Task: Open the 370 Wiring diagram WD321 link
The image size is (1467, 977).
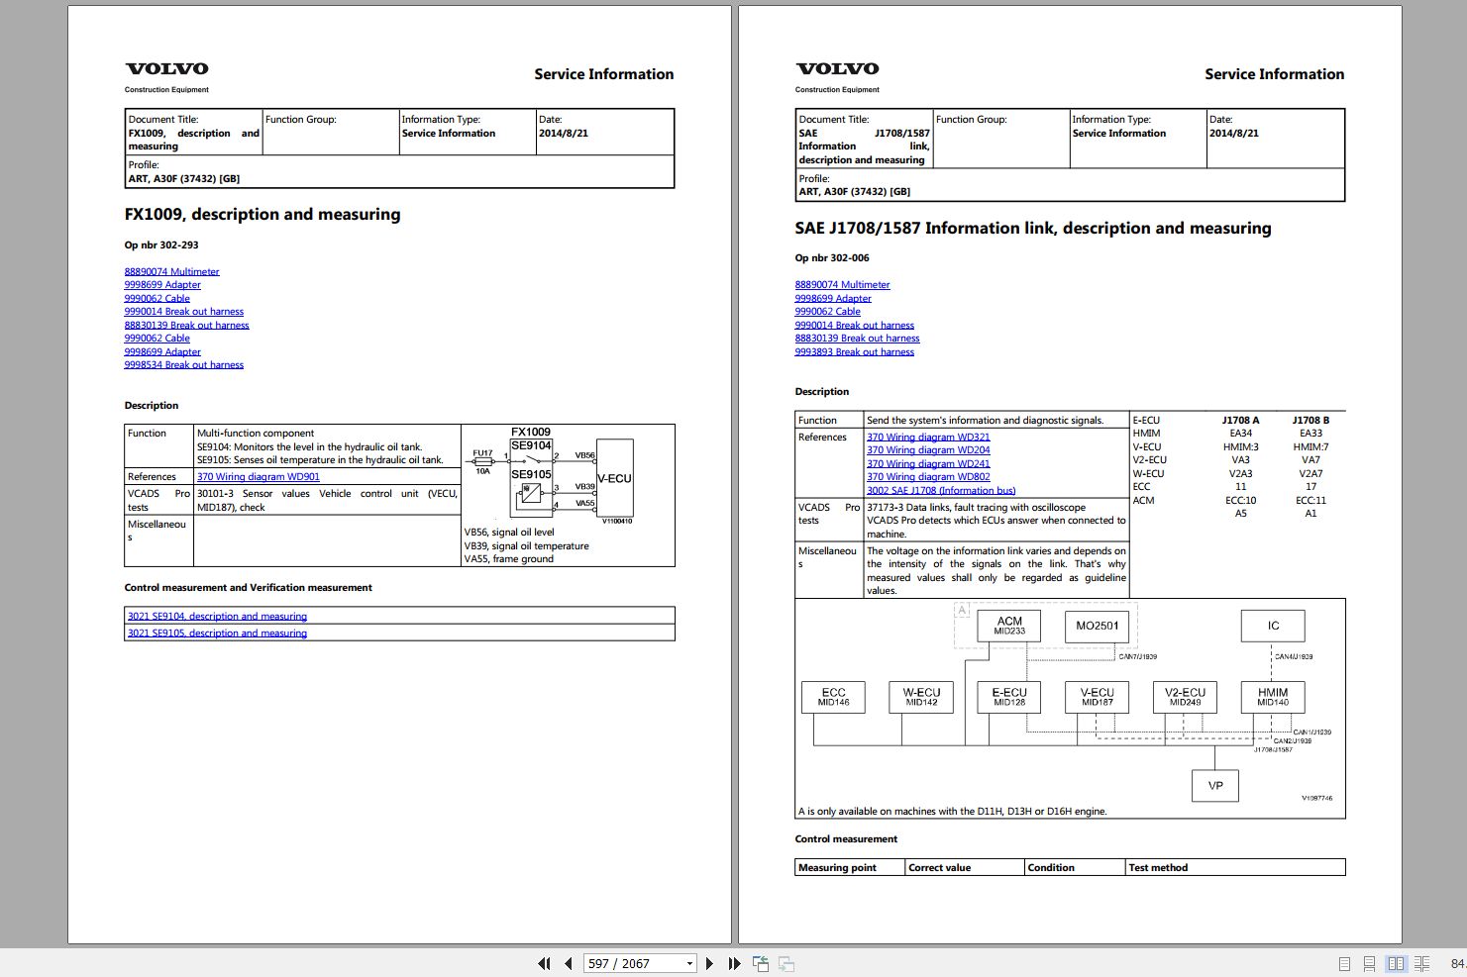Action: (x=928, y=437)
